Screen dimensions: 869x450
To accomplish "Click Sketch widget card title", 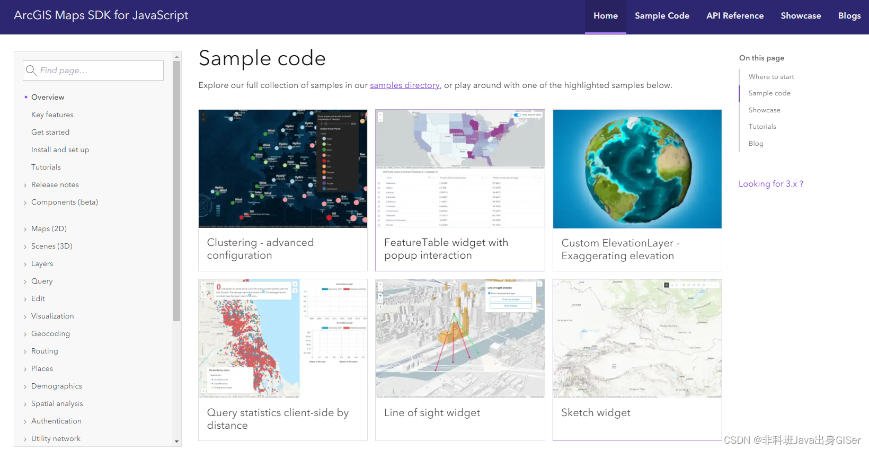I will point(596,413).
